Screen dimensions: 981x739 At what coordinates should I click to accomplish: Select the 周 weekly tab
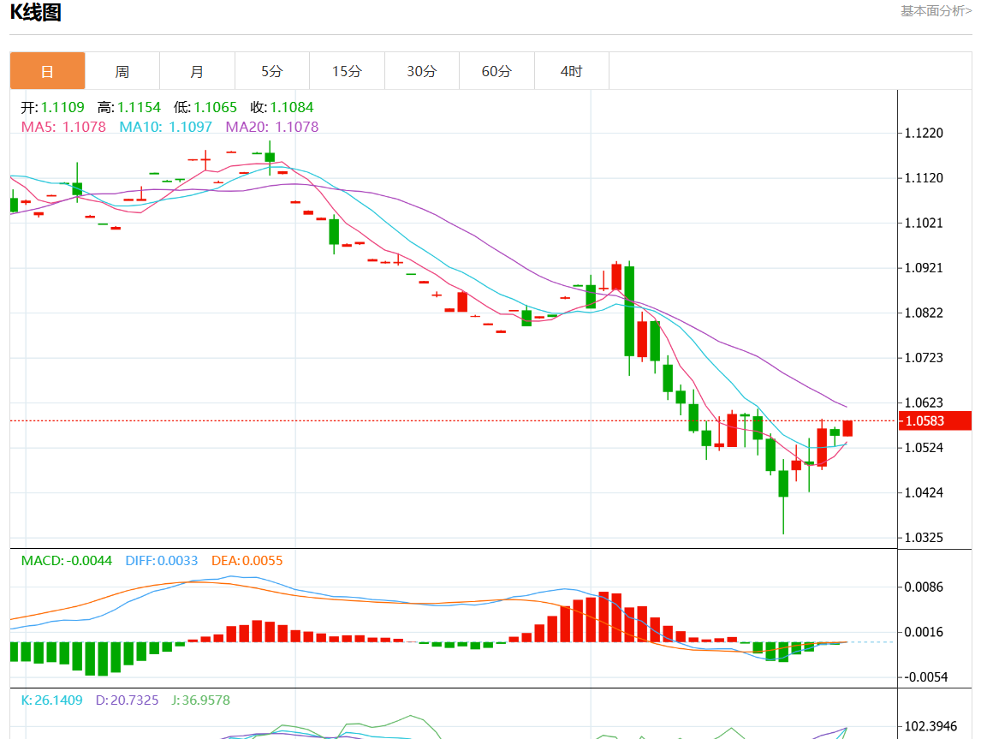122,71
